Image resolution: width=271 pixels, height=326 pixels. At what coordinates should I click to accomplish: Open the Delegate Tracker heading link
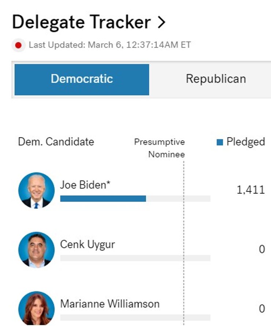click(81, 23)
